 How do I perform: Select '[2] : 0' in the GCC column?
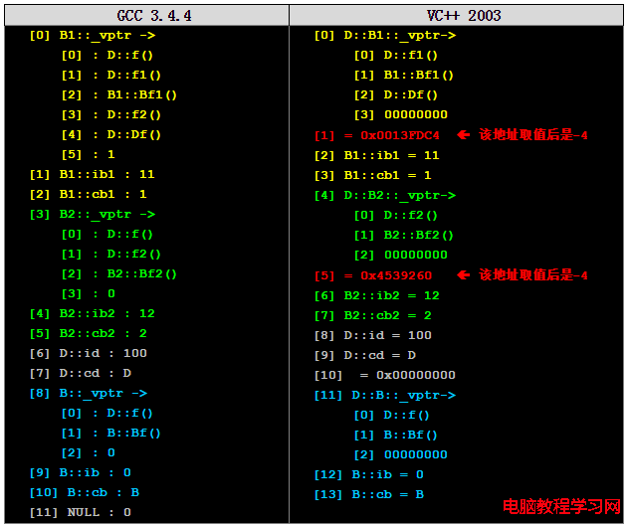coord(88,452)
